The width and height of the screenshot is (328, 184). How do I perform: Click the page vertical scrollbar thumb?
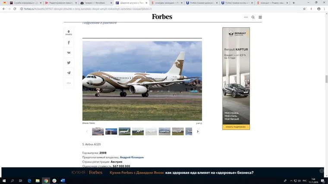point(326,79)
